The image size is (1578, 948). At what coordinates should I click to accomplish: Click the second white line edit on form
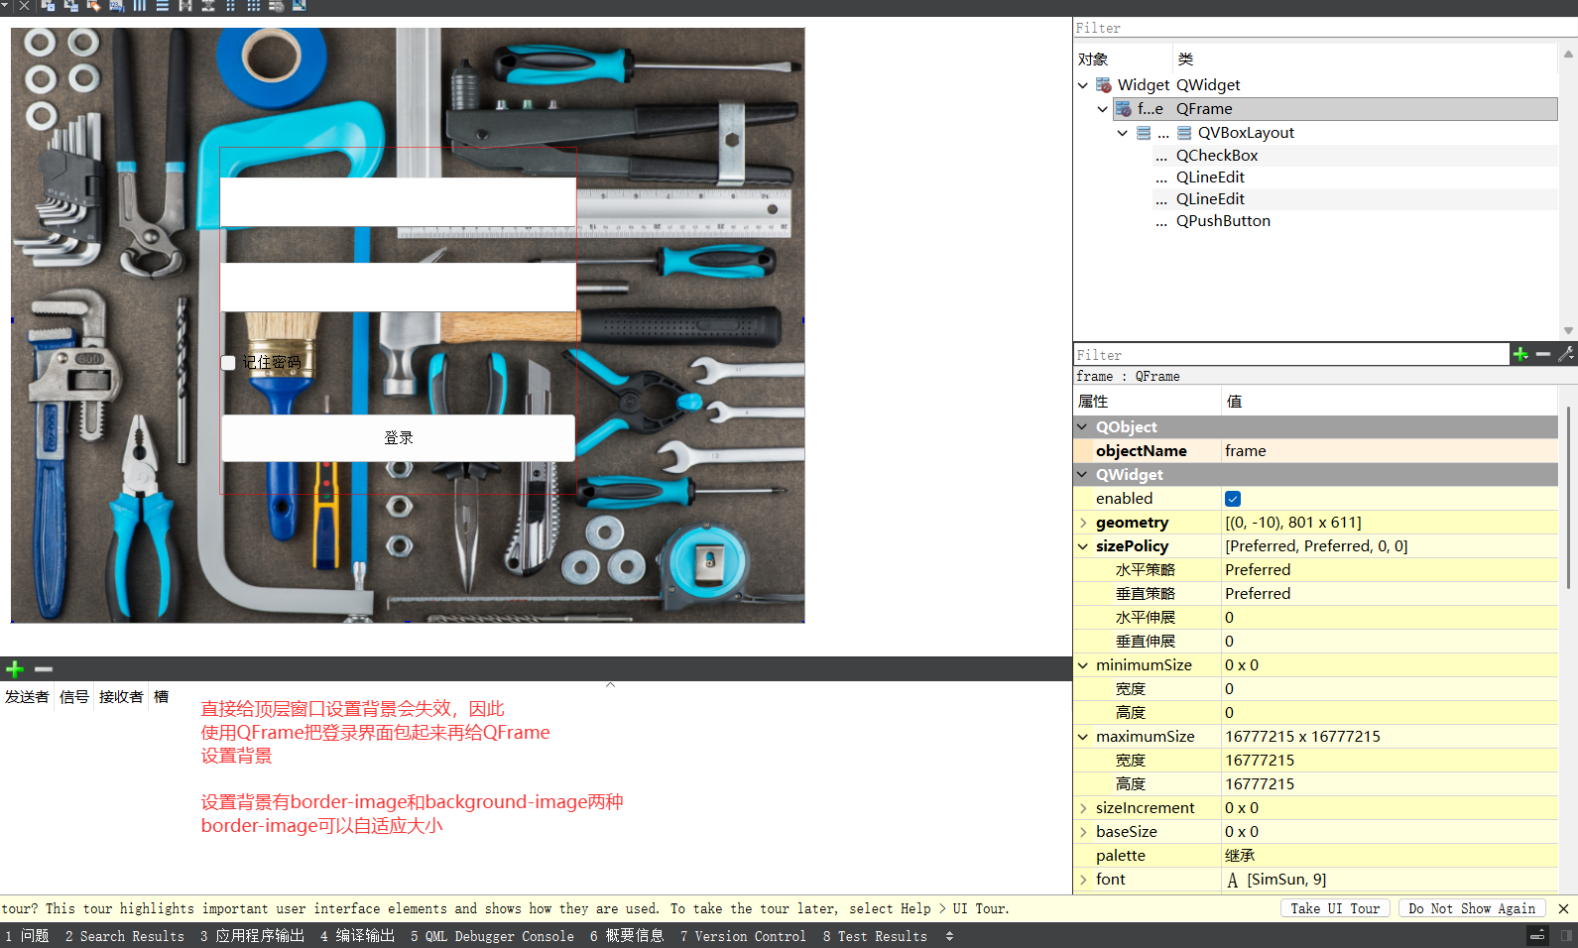(398, 287)
